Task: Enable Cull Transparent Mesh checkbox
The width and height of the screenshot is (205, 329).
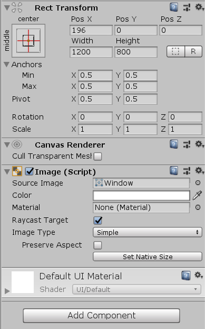Action: (97, 157)
